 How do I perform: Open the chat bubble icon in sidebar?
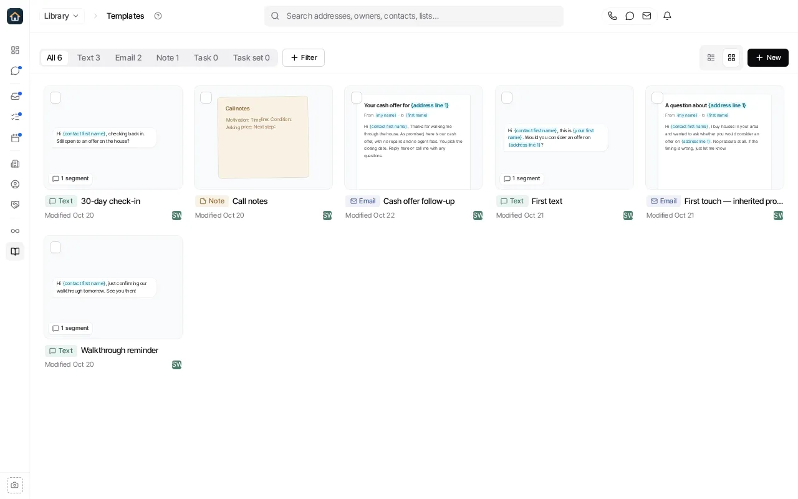pyautogui.click(x=15, y=71)
